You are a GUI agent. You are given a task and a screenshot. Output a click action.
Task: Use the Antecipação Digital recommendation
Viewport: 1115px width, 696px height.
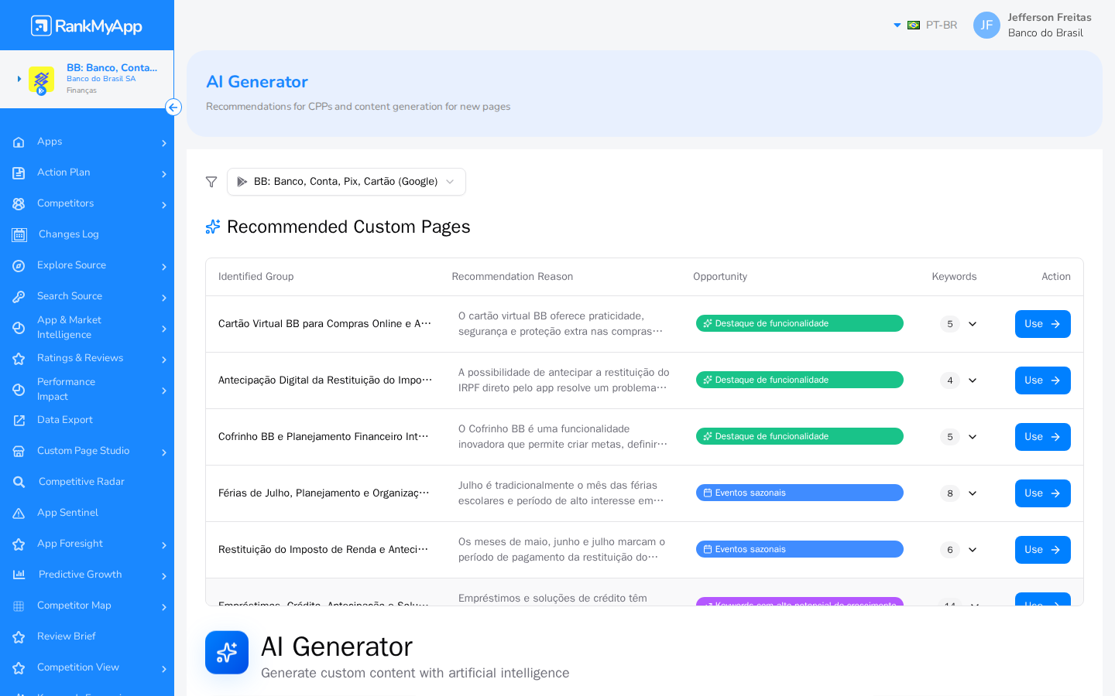pyautogui.click(x=1042, y=380)
